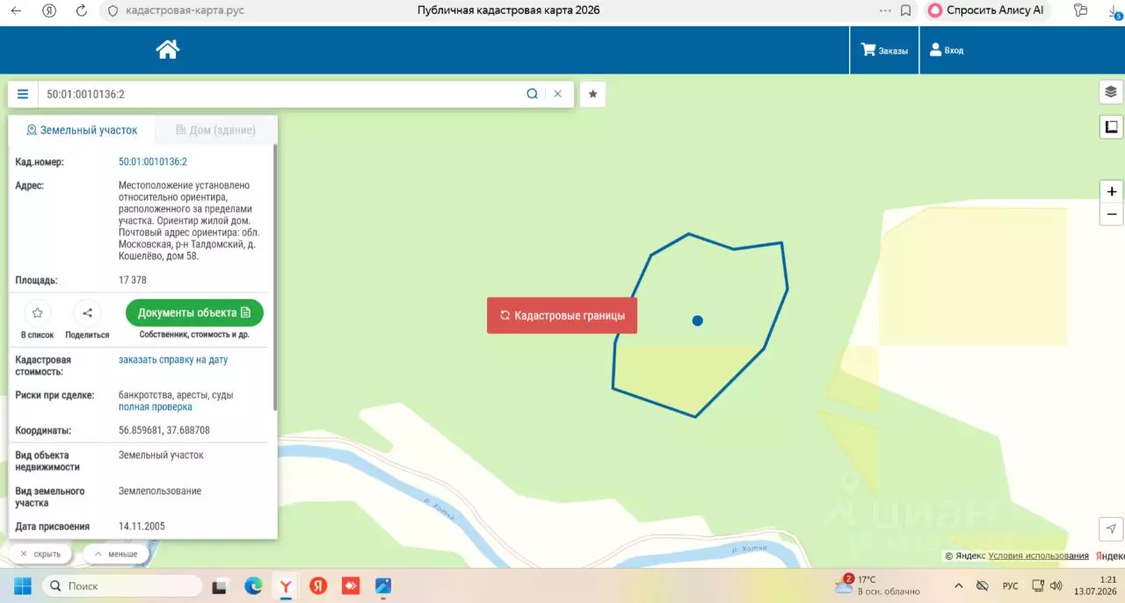Open the map layers icon
Image resolution: width=1125 pixels, height=603 pixels.
1111,91
